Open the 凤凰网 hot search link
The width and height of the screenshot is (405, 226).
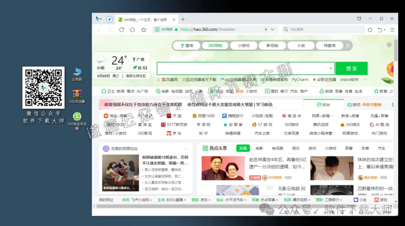pyautogui.click(x=170, y=79)
